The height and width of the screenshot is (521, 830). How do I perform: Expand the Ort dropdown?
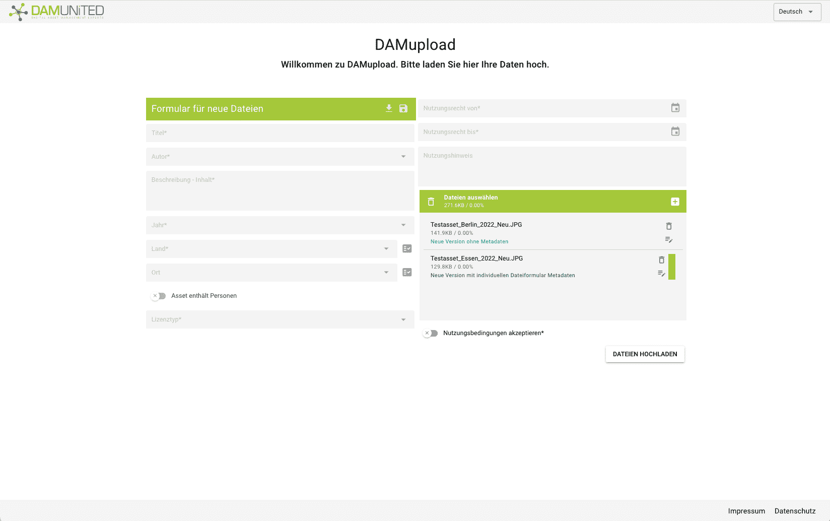coord(386,273)
